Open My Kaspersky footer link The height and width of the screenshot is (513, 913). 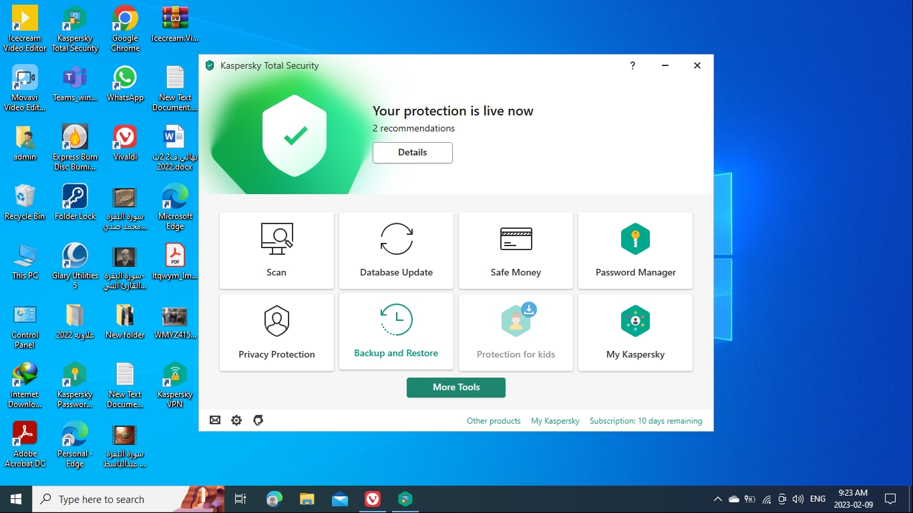point(555,421)
